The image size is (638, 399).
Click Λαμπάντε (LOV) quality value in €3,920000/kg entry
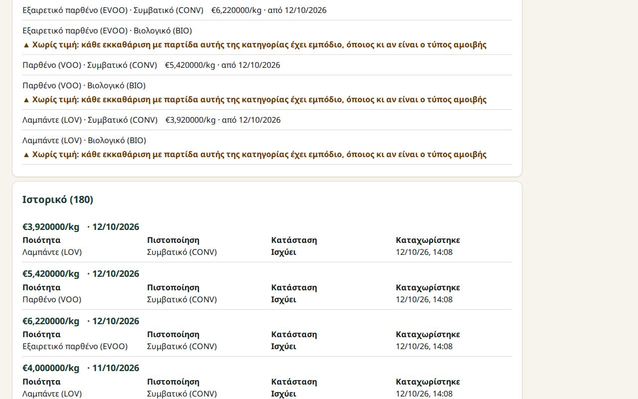pos(52,252)
